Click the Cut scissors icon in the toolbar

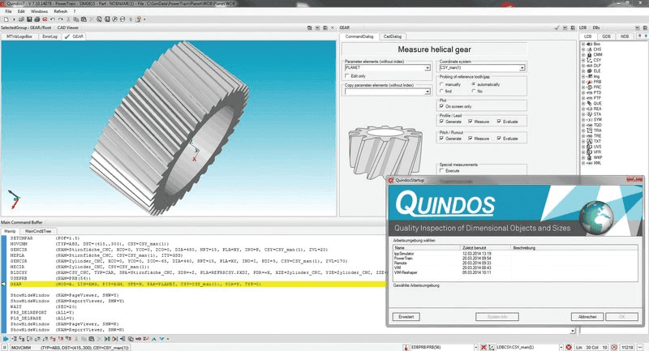pos(68,19)
